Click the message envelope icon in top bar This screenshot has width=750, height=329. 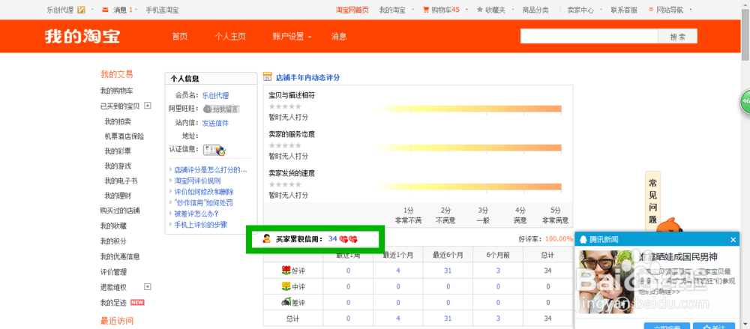(x=105, y=10)
